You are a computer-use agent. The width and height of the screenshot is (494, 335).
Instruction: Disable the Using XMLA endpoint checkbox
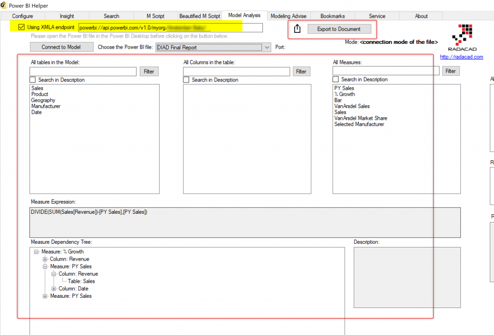(21, 28)
